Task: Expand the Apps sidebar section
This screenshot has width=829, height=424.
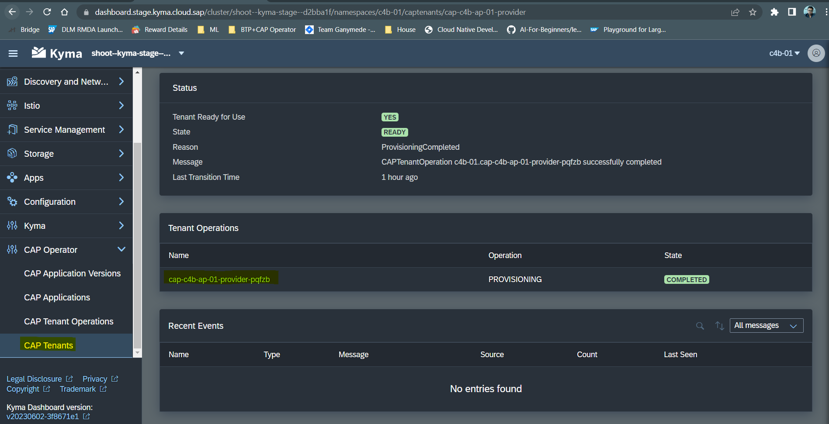Action: [x=121, y=177]
